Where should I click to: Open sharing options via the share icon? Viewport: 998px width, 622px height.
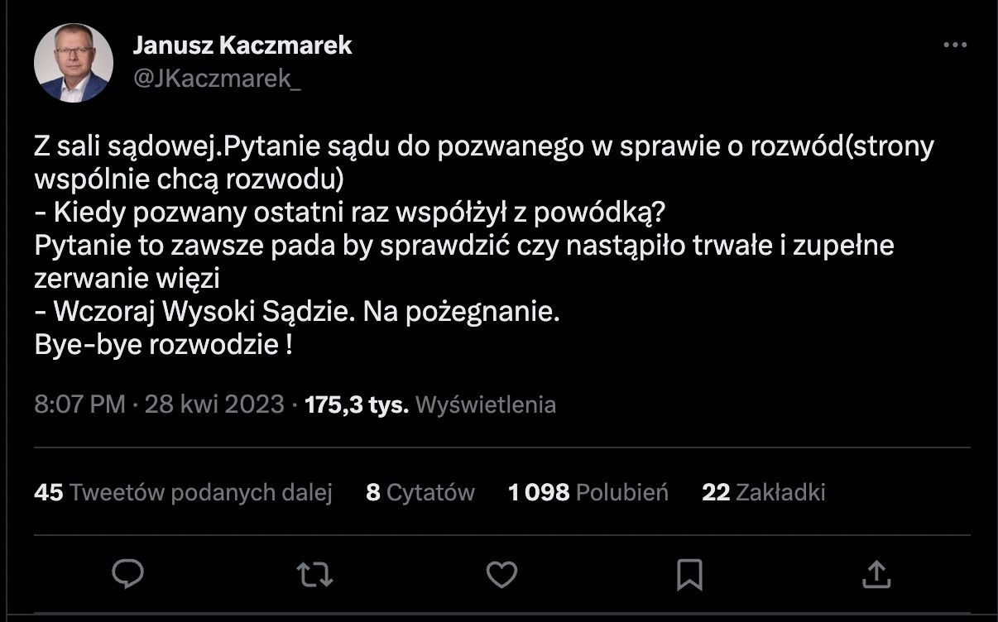876,572
